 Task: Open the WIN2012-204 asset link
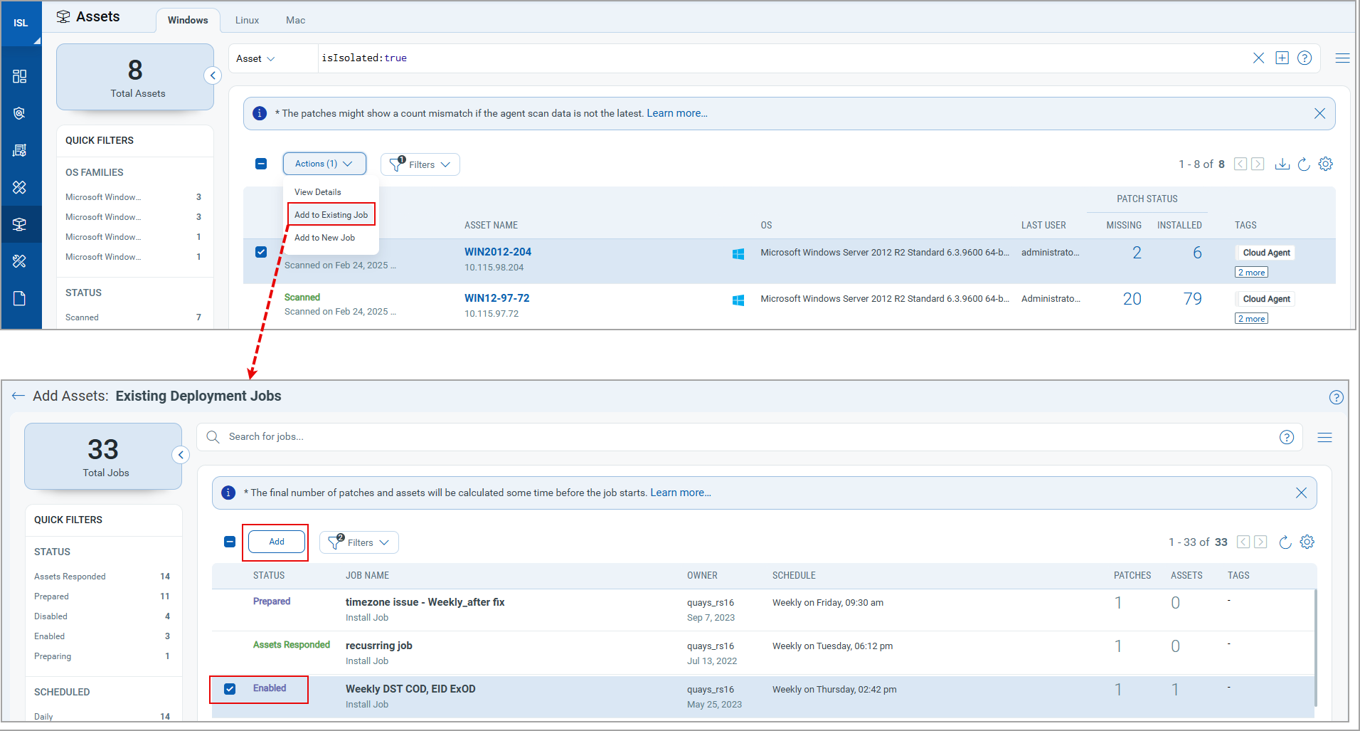pyautogui.click(x=498, y=252)
